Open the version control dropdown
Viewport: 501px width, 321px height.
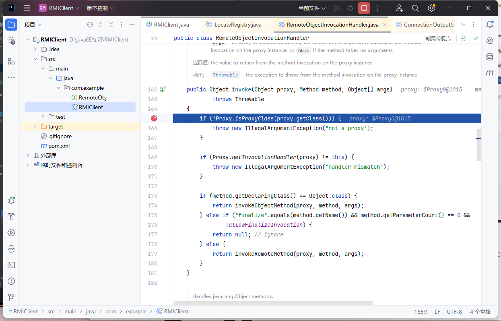click(x=100, y=8)
